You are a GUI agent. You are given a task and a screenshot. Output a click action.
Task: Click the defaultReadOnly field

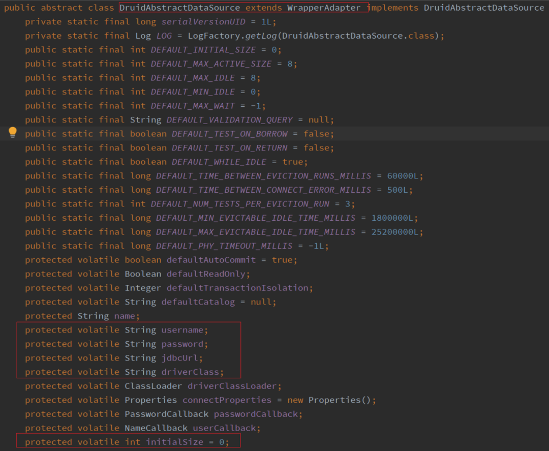(206, 274)
